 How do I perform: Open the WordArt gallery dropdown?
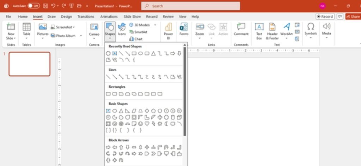coord(286,38)
